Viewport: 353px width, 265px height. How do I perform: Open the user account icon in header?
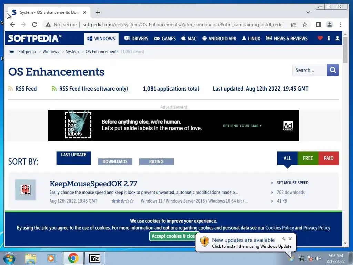[337, 38]
